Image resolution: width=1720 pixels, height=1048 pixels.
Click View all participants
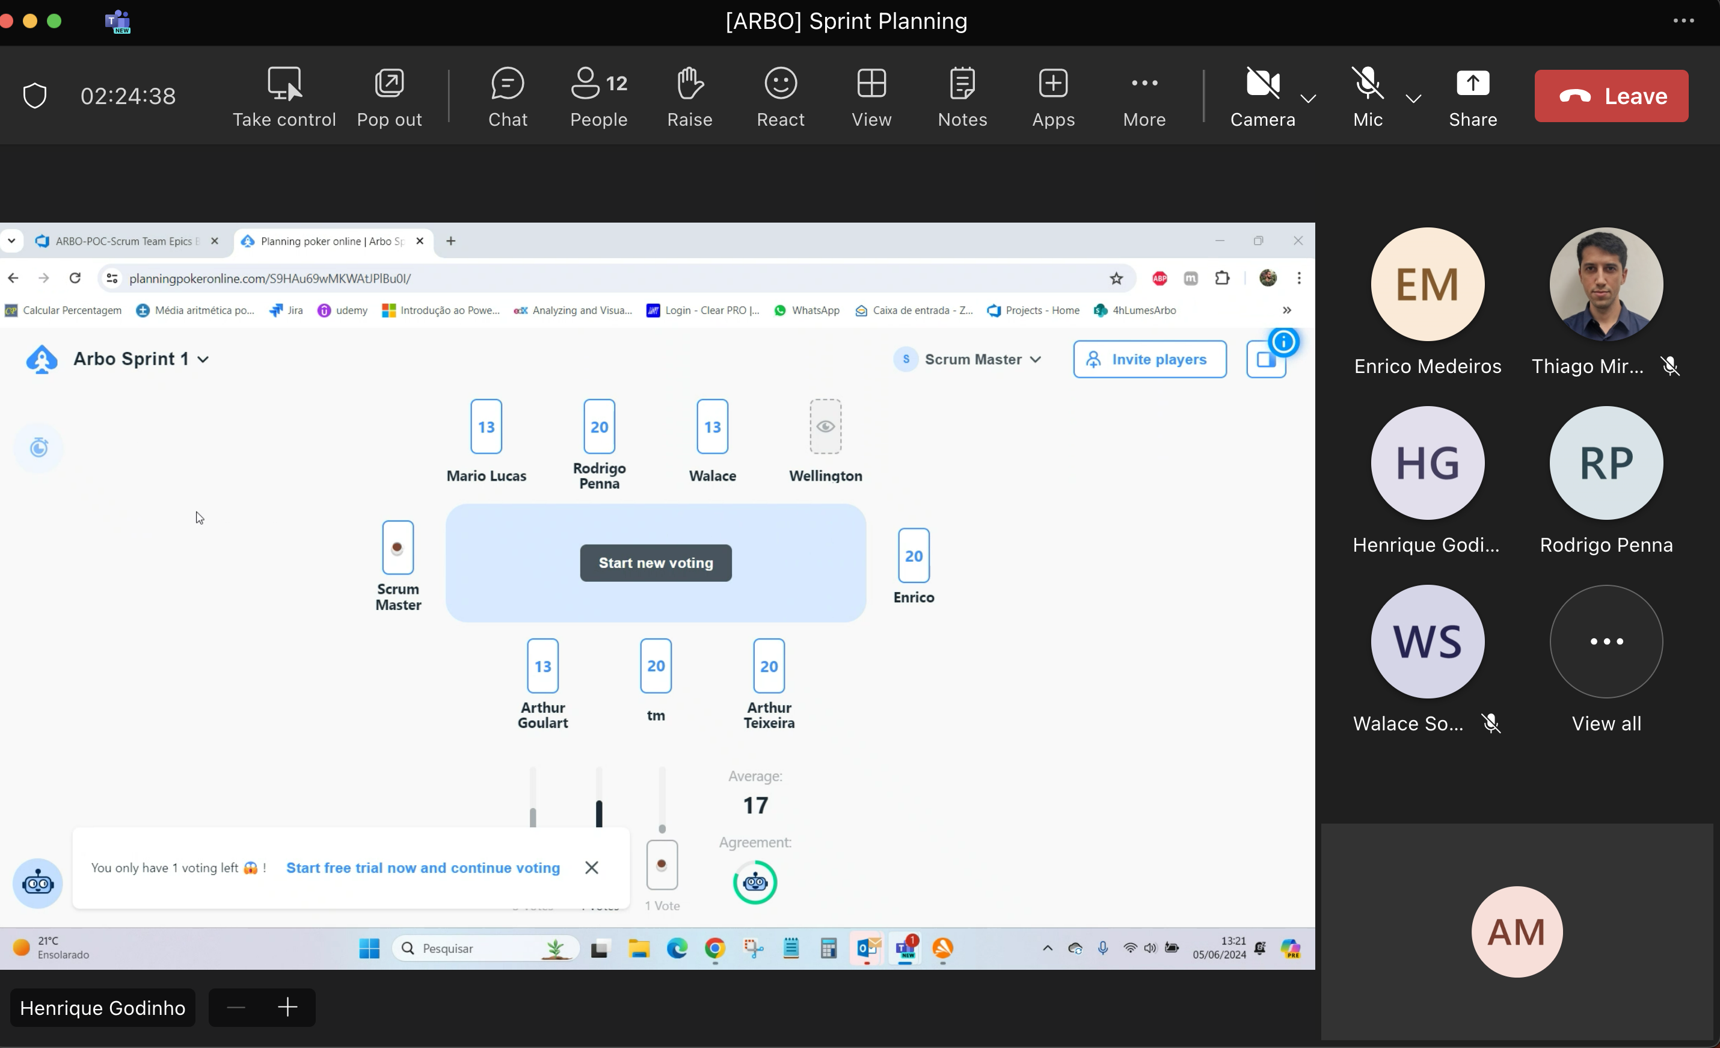(1606, 643)
